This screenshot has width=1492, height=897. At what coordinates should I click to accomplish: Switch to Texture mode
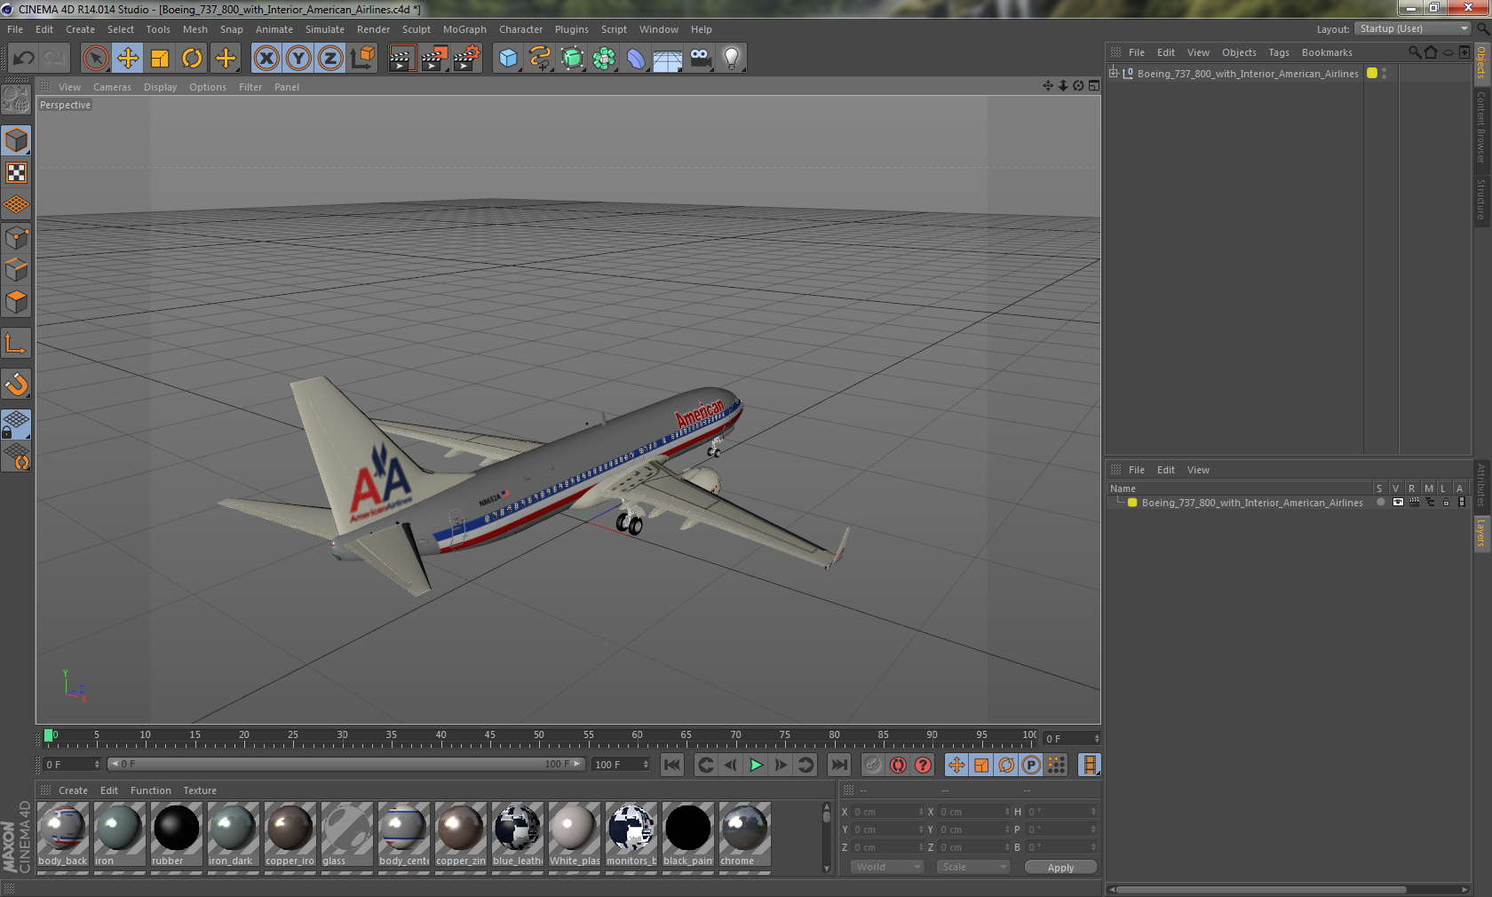pyautogui.click(x=16, y=172)
